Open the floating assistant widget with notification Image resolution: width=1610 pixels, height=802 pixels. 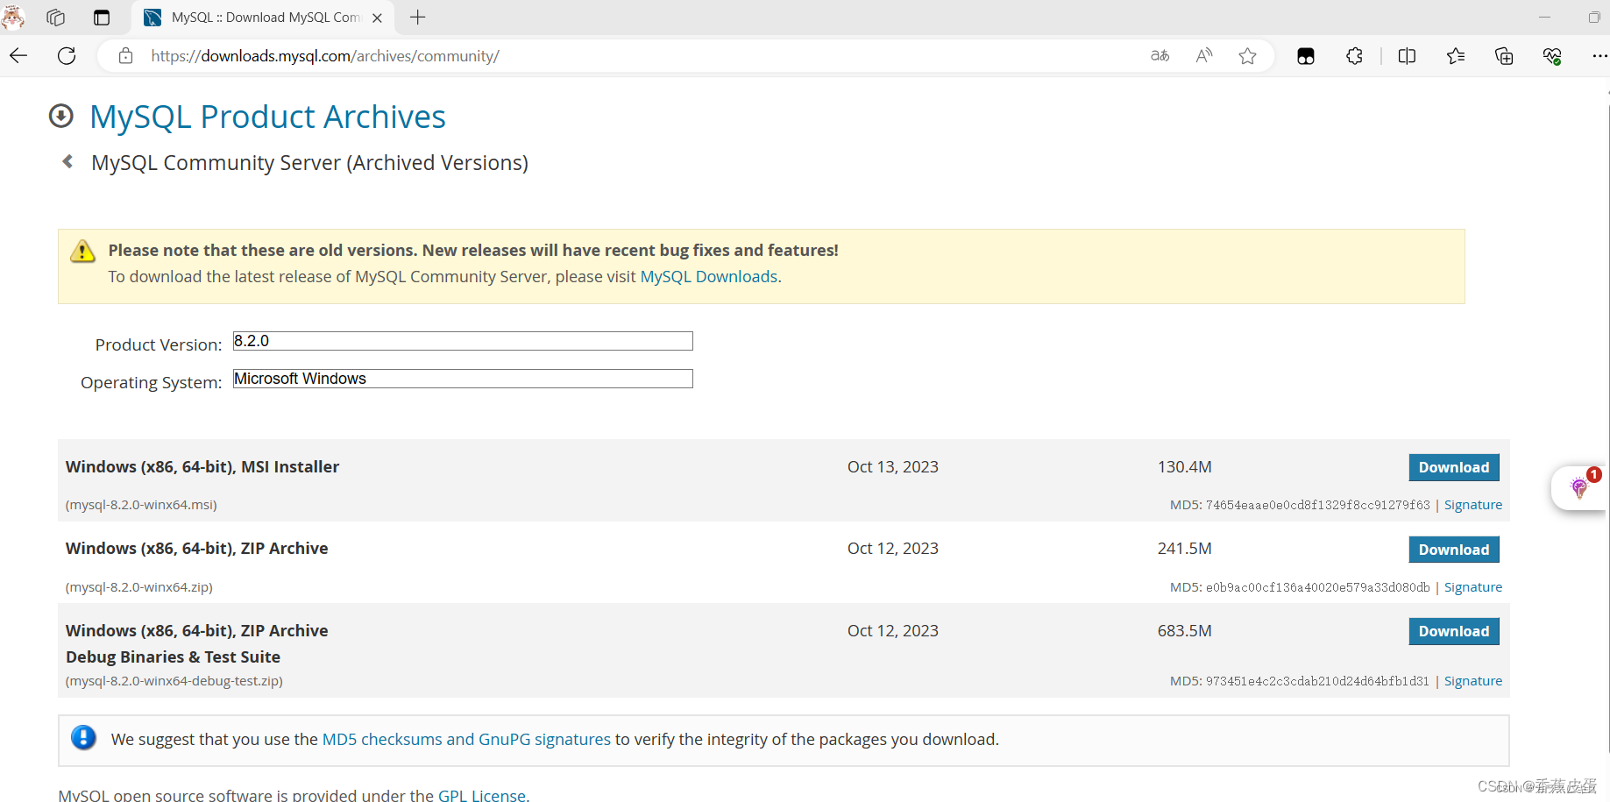(1579, 487)
